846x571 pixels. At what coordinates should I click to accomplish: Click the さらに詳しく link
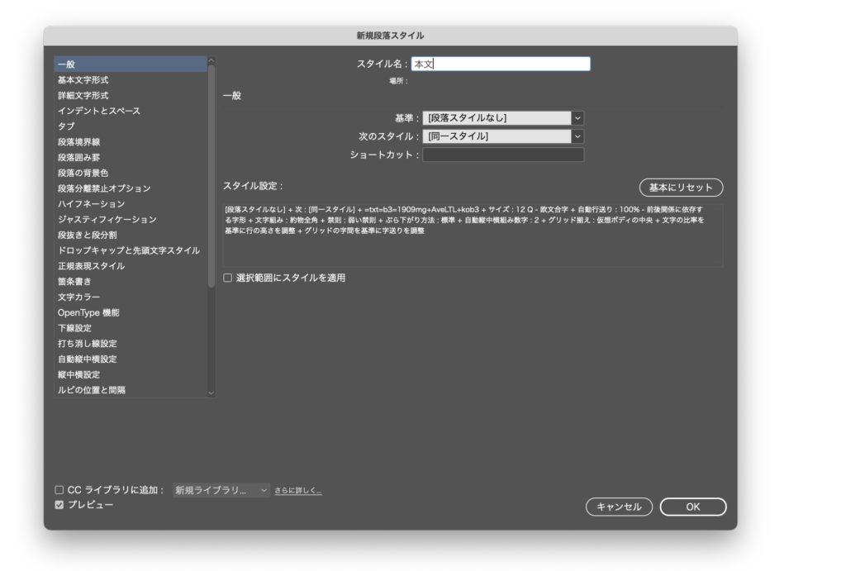coord(297,491)
